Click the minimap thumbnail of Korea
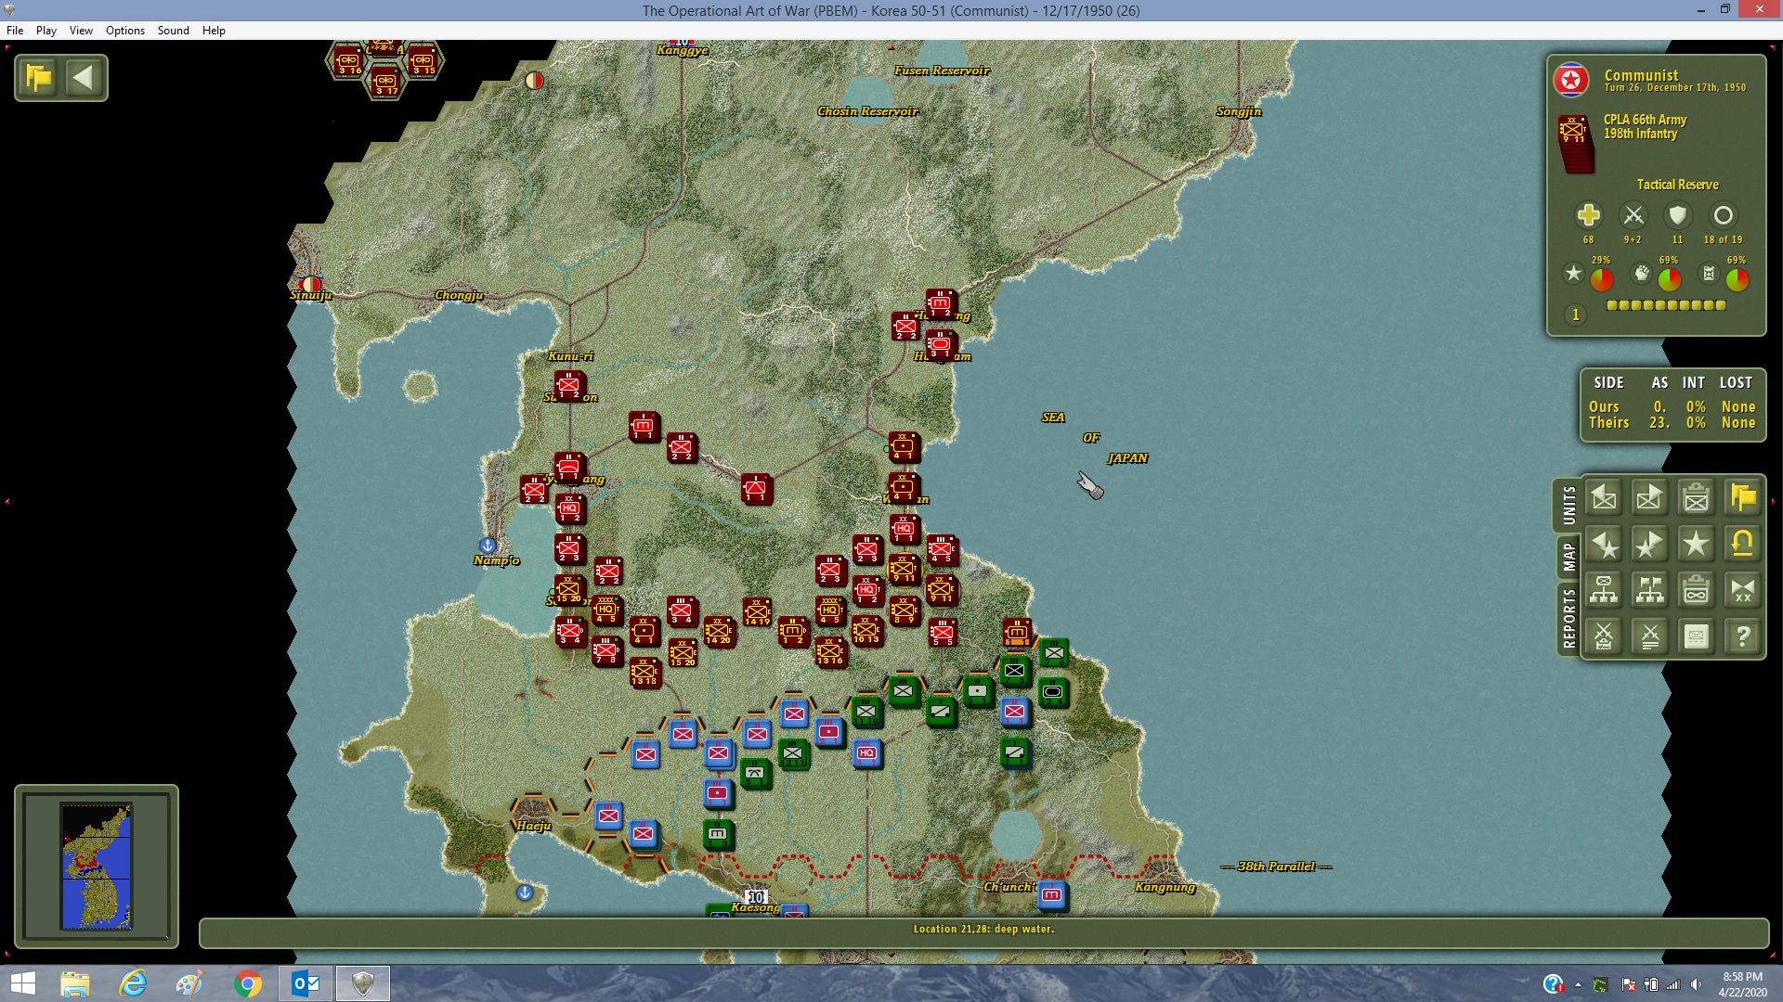This screenshot has height=1002, width=1783. (97, 867)
